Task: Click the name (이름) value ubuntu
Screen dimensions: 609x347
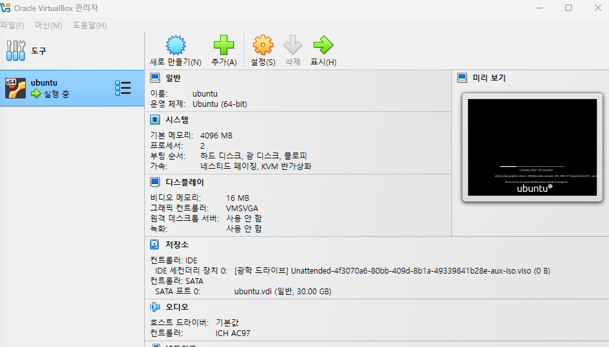Action: click(x=205, y=93)
